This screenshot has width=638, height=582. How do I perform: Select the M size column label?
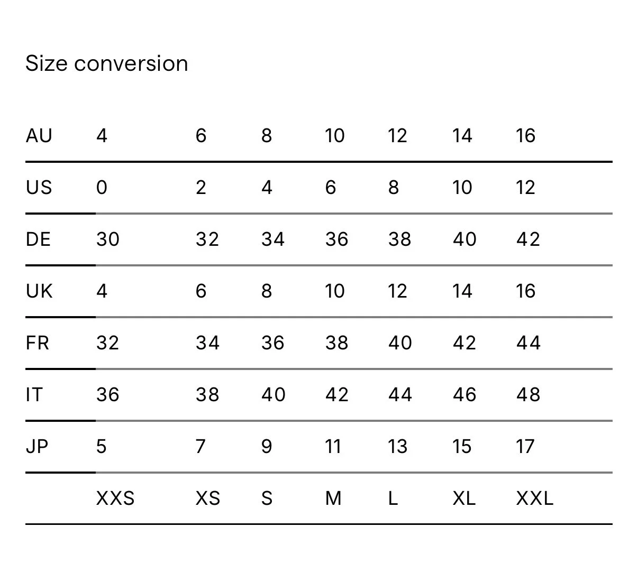(x=333, y=498)
